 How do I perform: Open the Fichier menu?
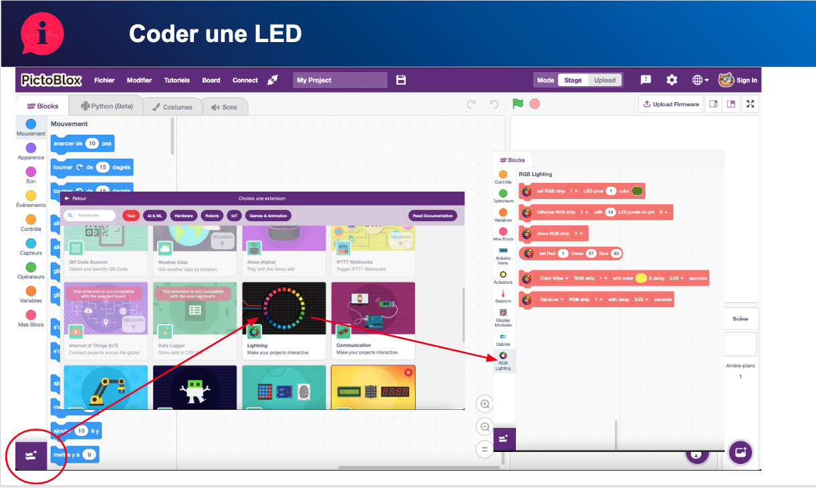tap(104, 80)
